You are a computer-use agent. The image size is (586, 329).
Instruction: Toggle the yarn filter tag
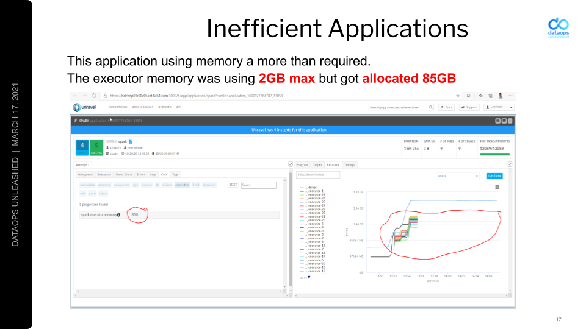tap(92, 193)
